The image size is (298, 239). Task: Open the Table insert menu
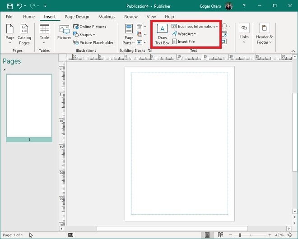pos(44,34)
